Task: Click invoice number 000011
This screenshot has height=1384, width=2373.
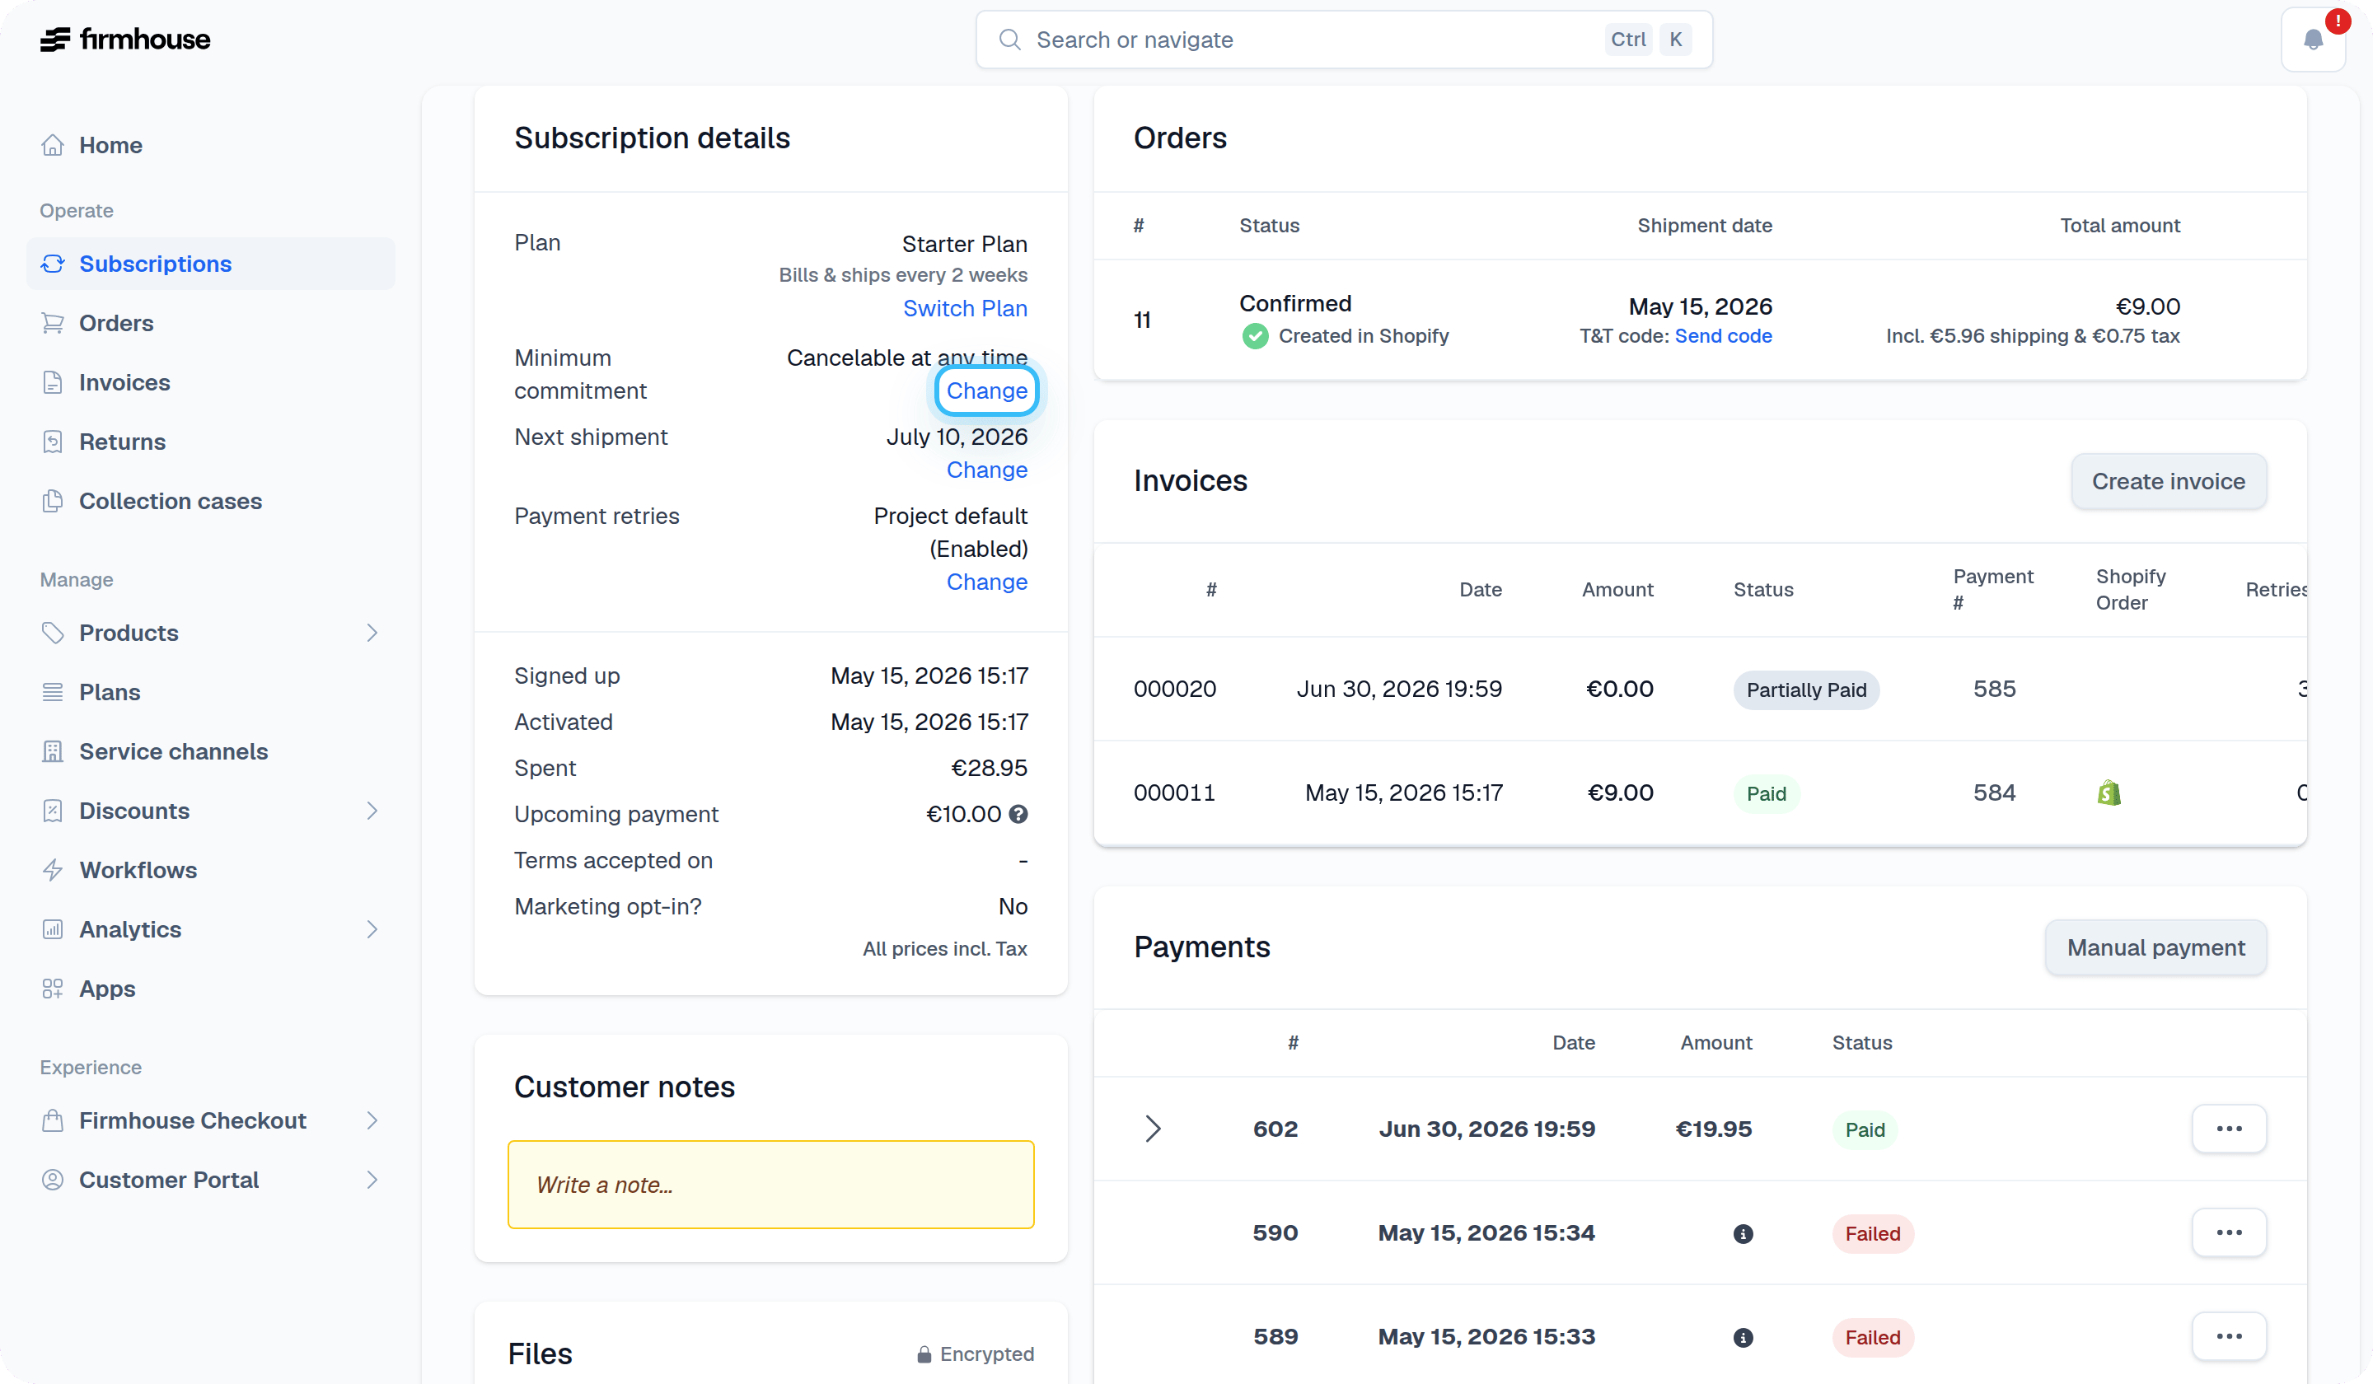Action: [1174, 793]
